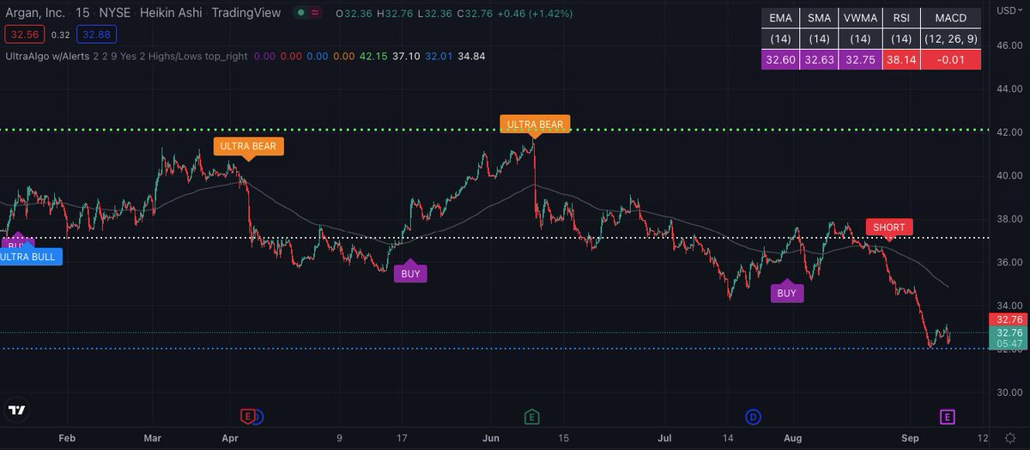Click the SMA value 32.63 cell
1030x450 pixels.
[x=820, y=60]
